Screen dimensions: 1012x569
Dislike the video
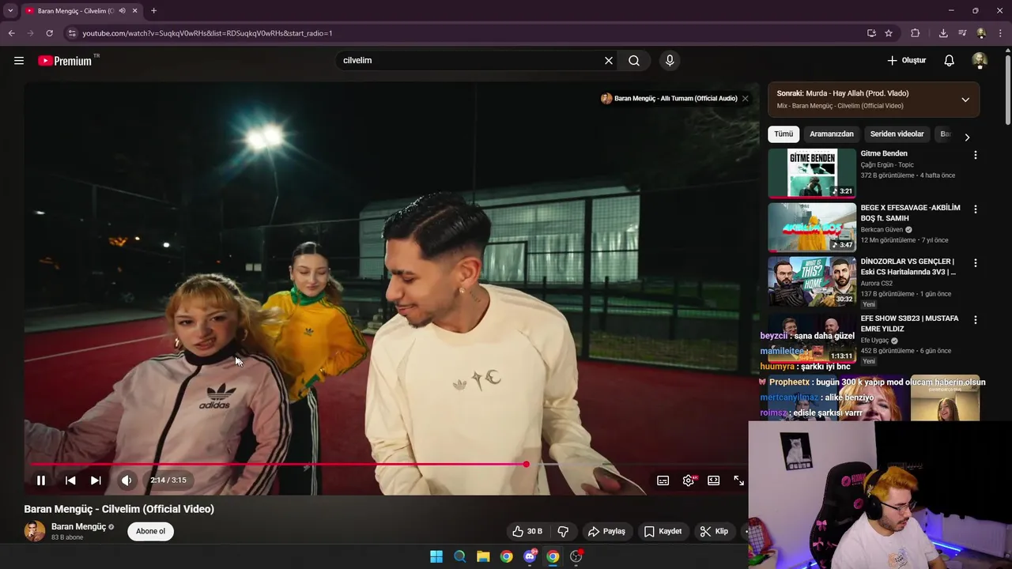[564, 531]
